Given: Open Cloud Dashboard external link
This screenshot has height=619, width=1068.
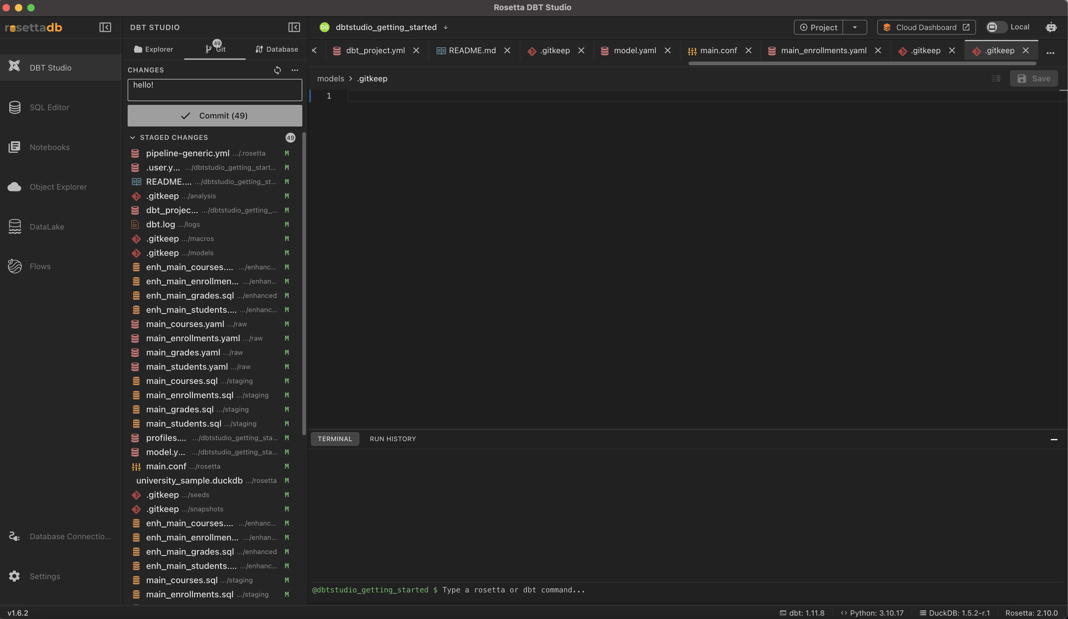Looking at the screenshot, I should point(926,27).
